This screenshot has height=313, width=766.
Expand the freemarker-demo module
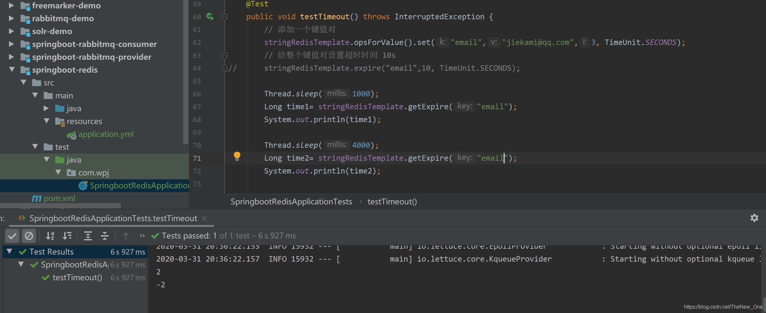pyautogui.click(x=11, y=5)
